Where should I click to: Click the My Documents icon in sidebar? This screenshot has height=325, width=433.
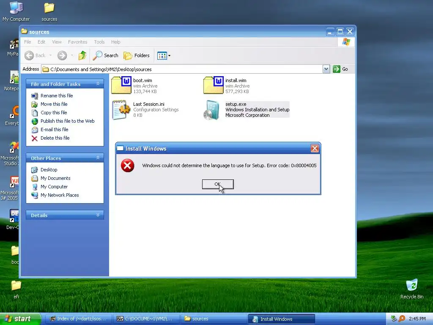click(35, 178)
